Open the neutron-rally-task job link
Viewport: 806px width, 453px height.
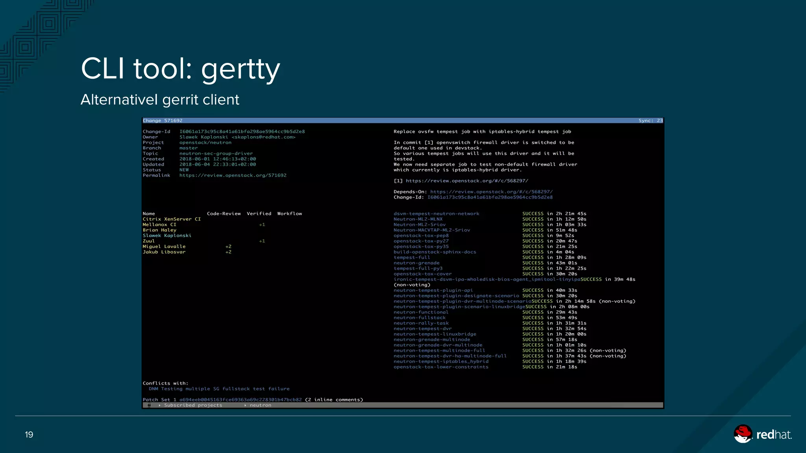click(421, 324)
